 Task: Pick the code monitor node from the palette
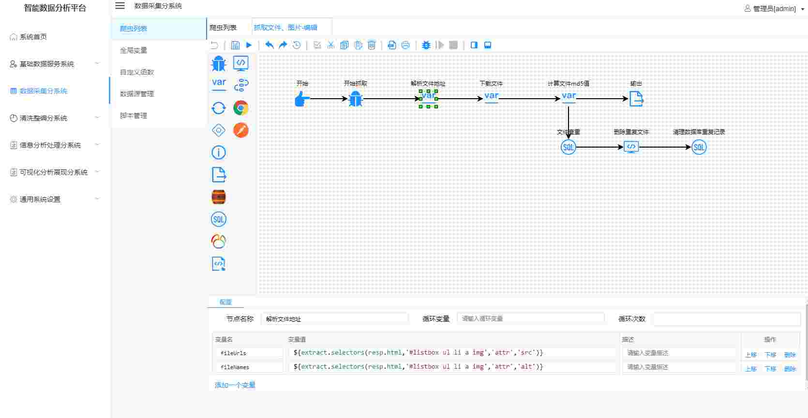pyautogui.click(x=241, y=63)
